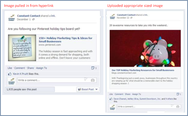Open Our TOP Holiday Marketing Resources link
This screenshot has width=188, height=116.
pyautogui.click(x=143, y=70)
